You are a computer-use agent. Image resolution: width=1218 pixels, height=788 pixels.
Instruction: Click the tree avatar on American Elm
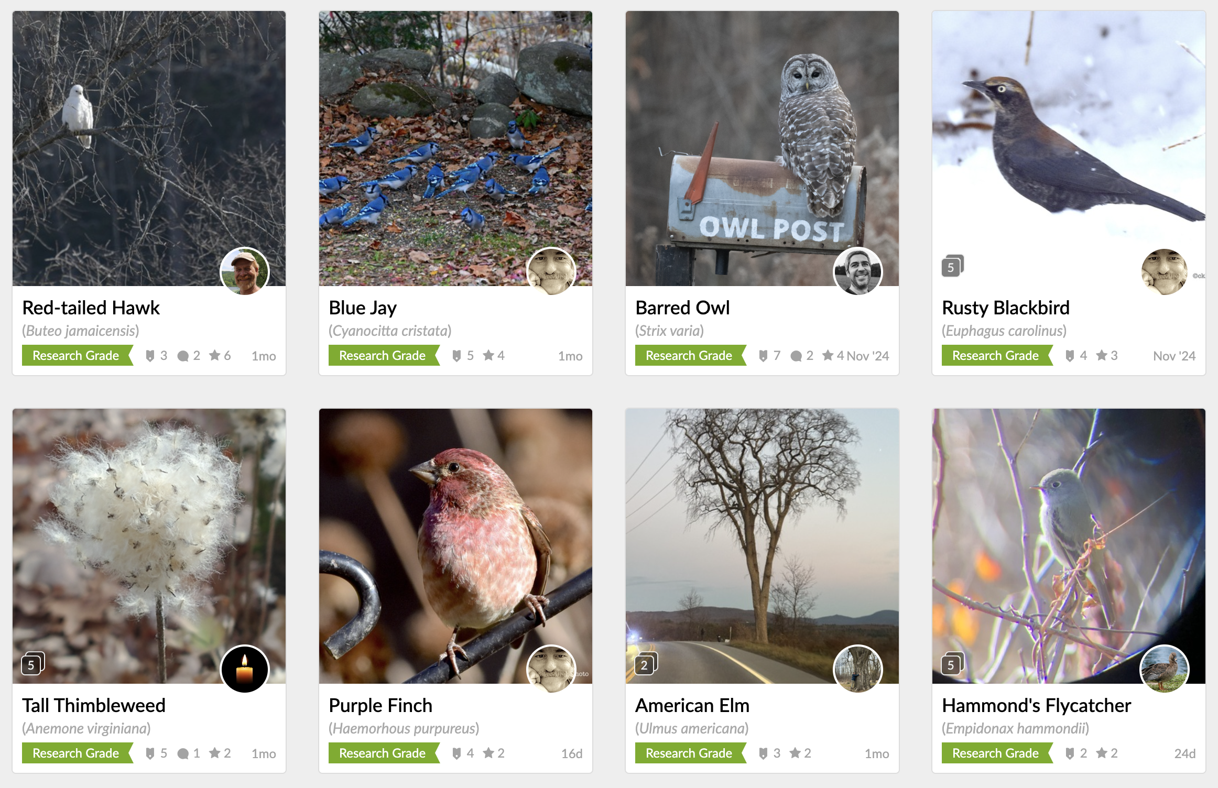[857, 669]
